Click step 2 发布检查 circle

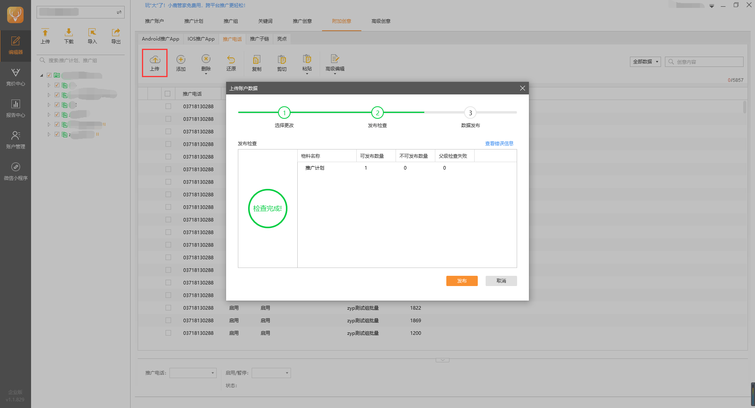tap(377, 113)
